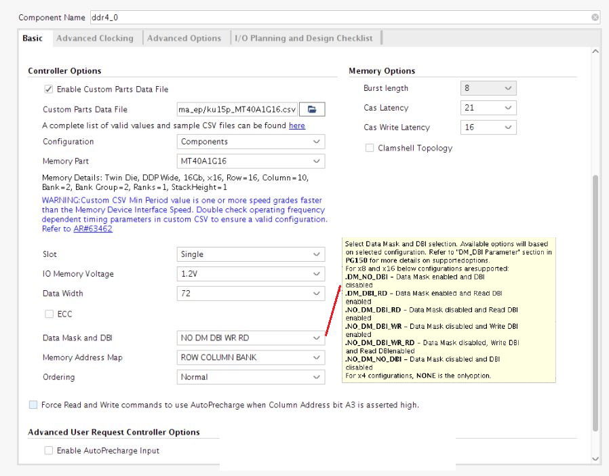609x476 pixels.
Task: Uncheck Enable Custom Parts Data File
Action: tap(48, 89)
